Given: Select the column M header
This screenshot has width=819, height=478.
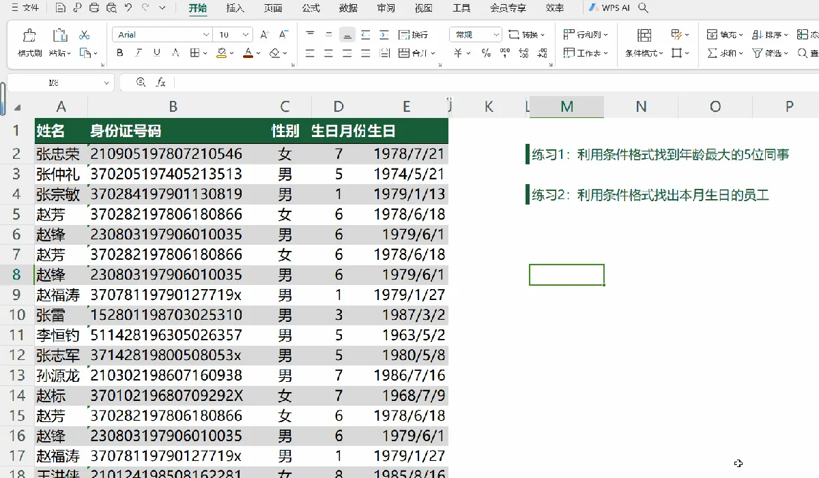Looking at the screenshot, I should (566, 106).
